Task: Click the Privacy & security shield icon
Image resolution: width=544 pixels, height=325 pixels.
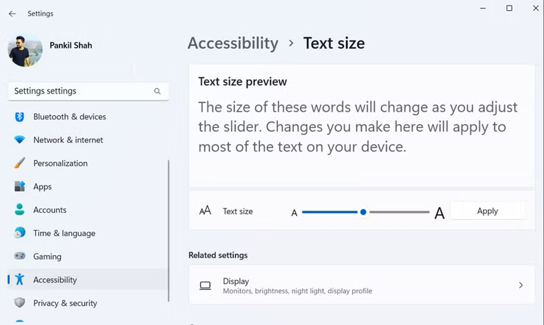Action: pos(19,303)
